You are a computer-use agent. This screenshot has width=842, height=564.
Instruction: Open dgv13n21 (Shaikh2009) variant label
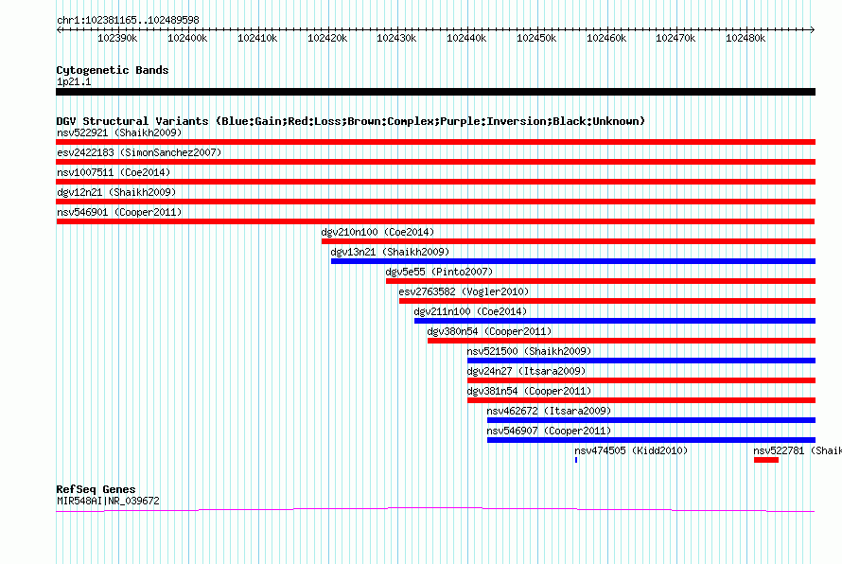[x=390, y=252]
